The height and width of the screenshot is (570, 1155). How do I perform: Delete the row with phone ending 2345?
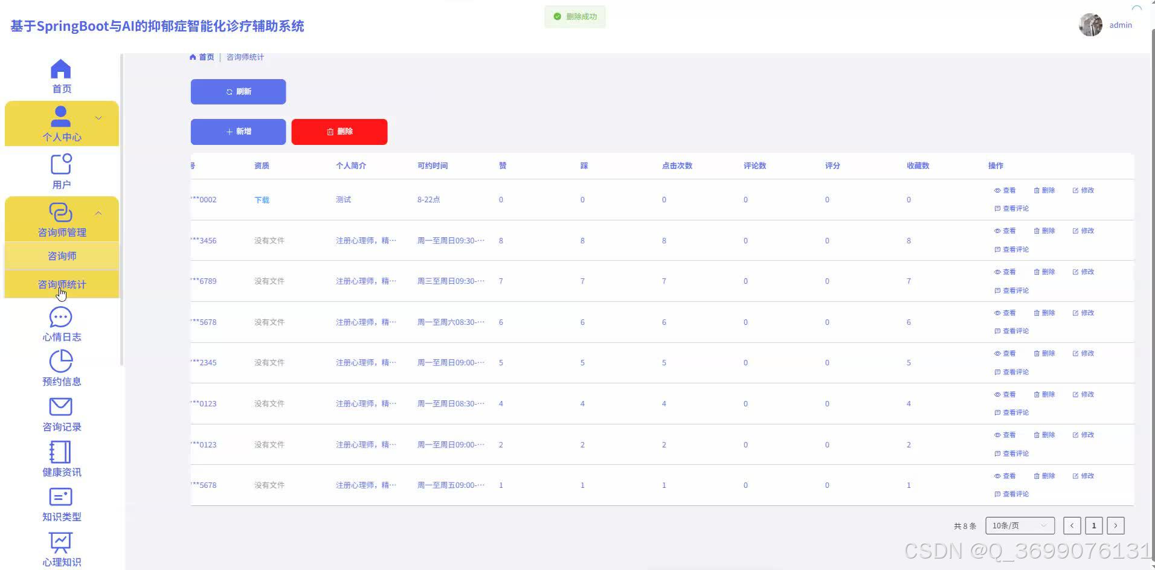tap(1044, 353)
